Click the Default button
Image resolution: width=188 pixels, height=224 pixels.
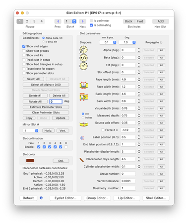[28, 198]
